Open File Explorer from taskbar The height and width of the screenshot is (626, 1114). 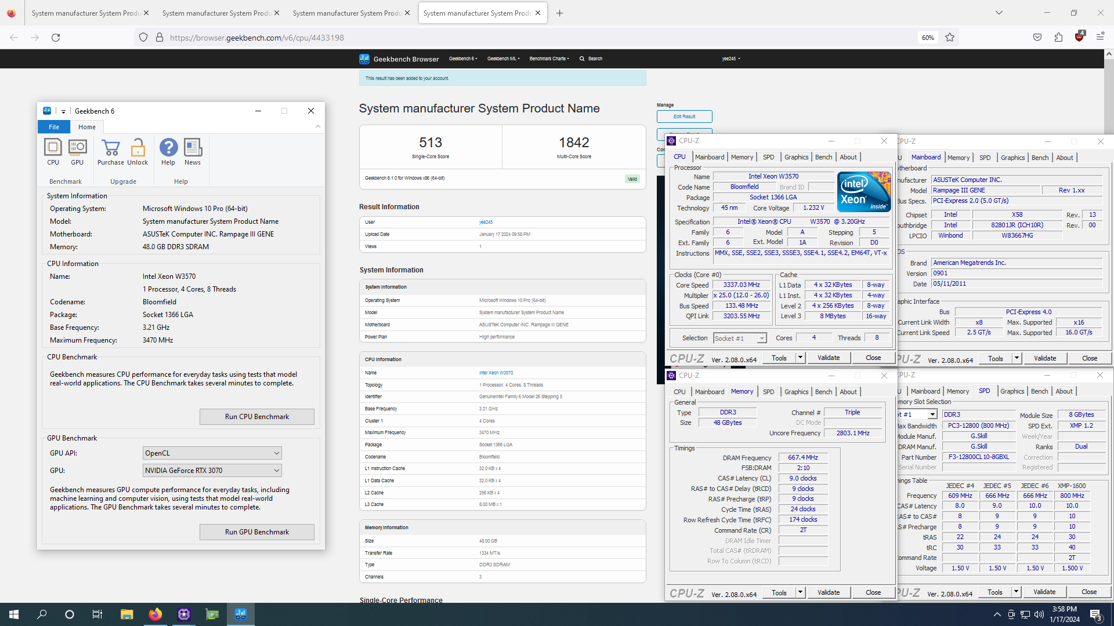click(127, 614)
